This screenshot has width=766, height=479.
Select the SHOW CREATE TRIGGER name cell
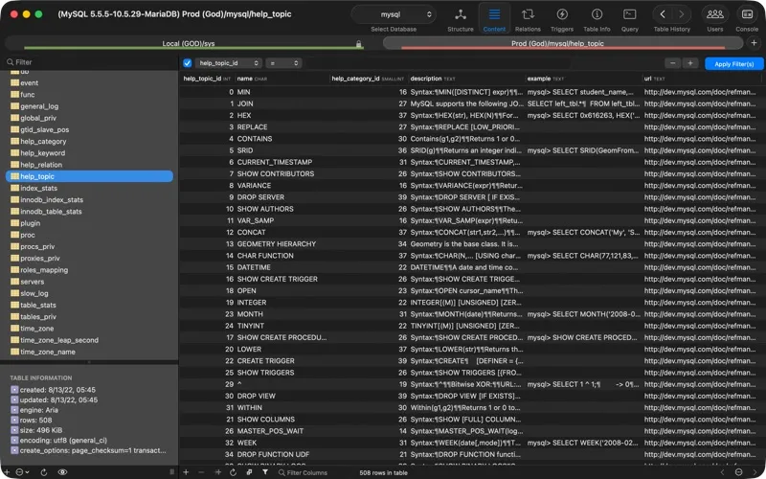click(x=277, y=279)
